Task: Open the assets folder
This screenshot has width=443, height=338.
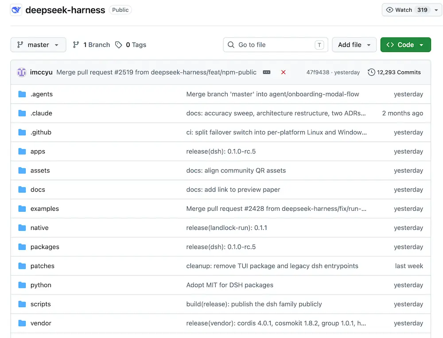Action: coord(40,171)
